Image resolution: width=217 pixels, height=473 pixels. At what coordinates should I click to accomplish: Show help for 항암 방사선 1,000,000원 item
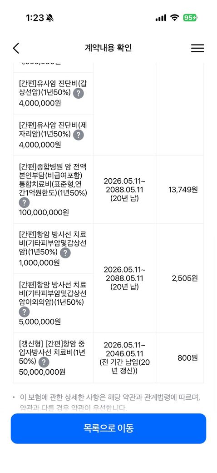pyautogui.click(x=65, y=253)
